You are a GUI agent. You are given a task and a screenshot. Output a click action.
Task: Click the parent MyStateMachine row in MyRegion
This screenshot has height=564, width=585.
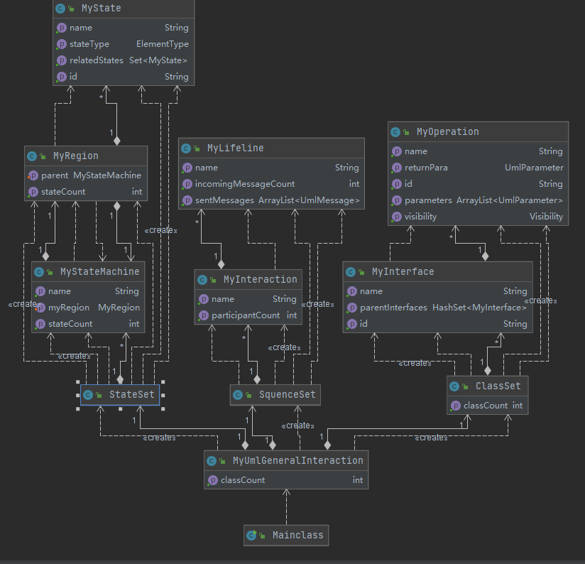(x=86, y=175)
